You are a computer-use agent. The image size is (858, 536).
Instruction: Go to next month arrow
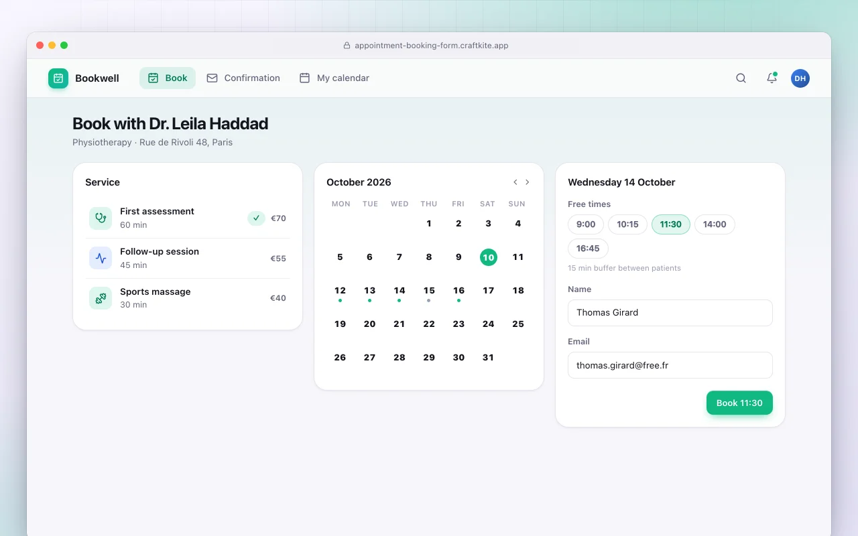click(x=528, y=182)
